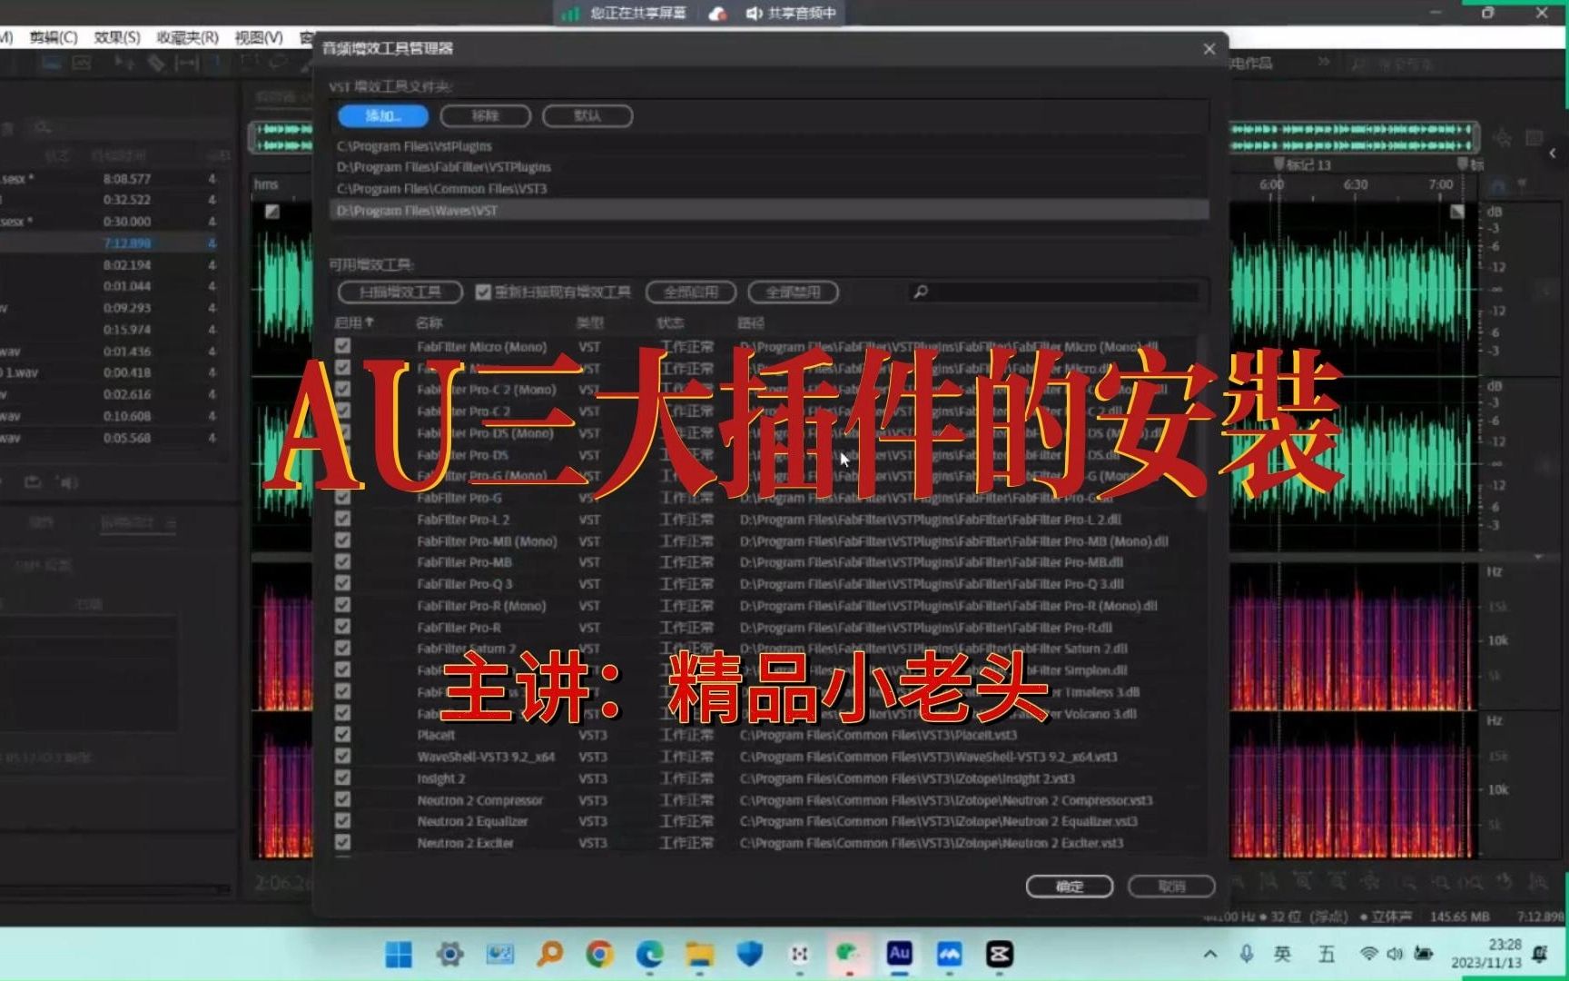Expand the workspace overflow double chevron
Screen dimensions: 1569x981
[1324, 62]
